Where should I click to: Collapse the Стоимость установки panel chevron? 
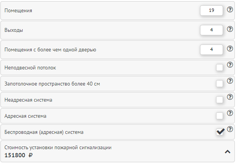[227, 151]
